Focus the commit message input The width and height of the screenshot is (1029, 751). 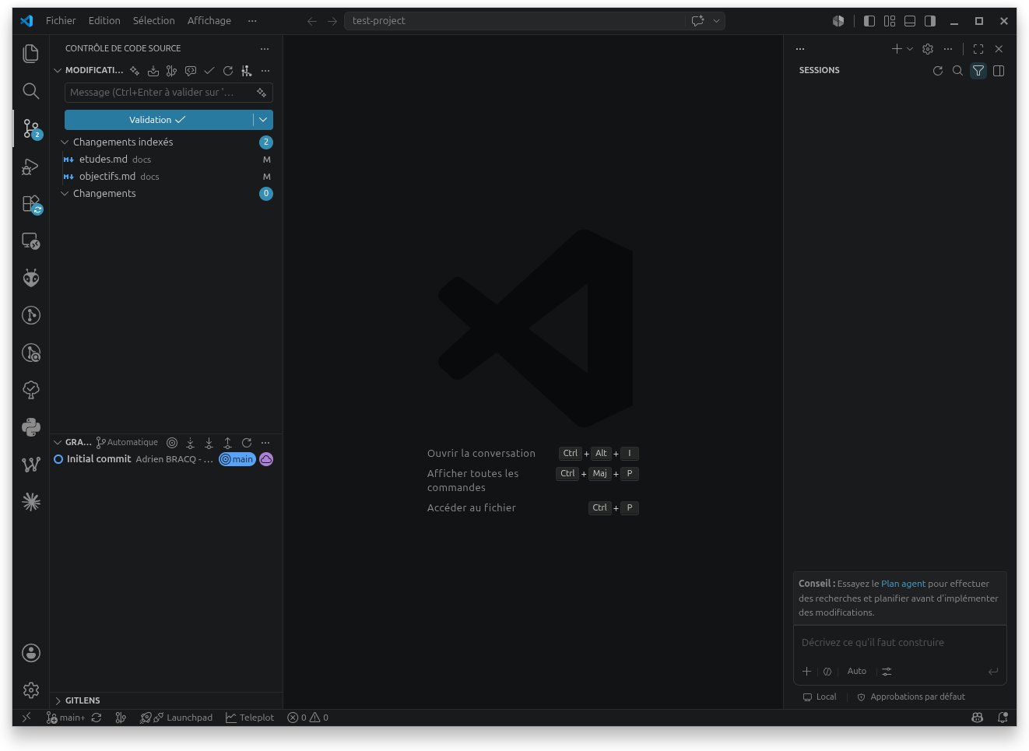pyautogui.click(x=161, y=93)
